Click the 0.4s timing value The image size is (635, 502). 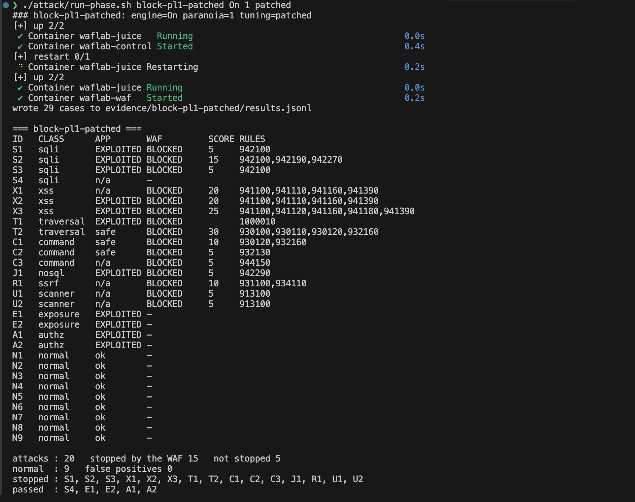tap(414, 46)
